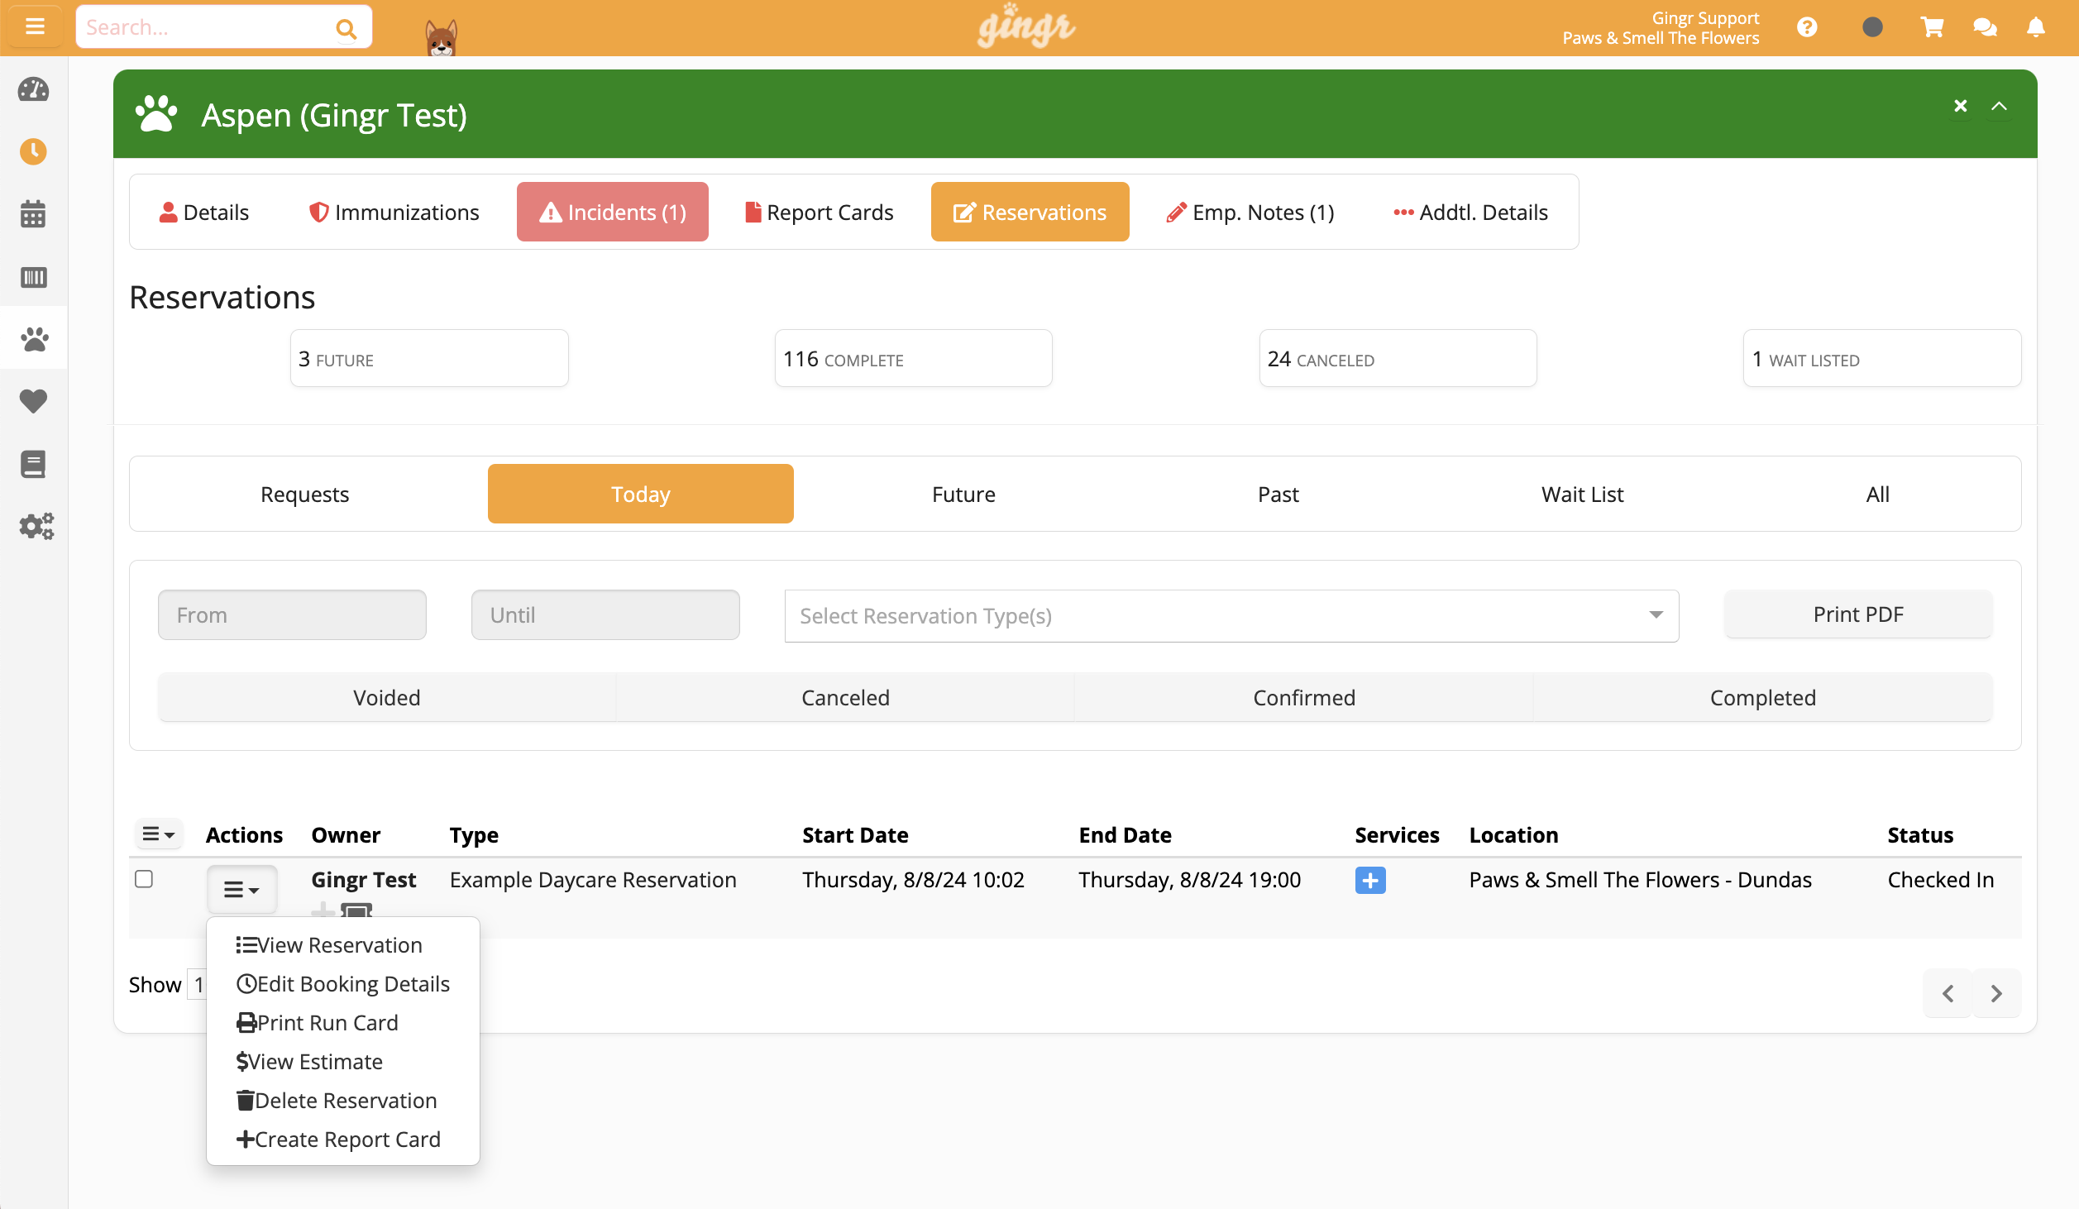Open the calendar sidebar icon
Viewport: 2079px width, 1209px height.
pyautogui.click(x=33, y=213)
